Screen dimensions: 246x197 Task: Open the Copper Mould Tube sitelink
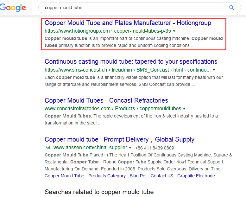tap(64, 176)
